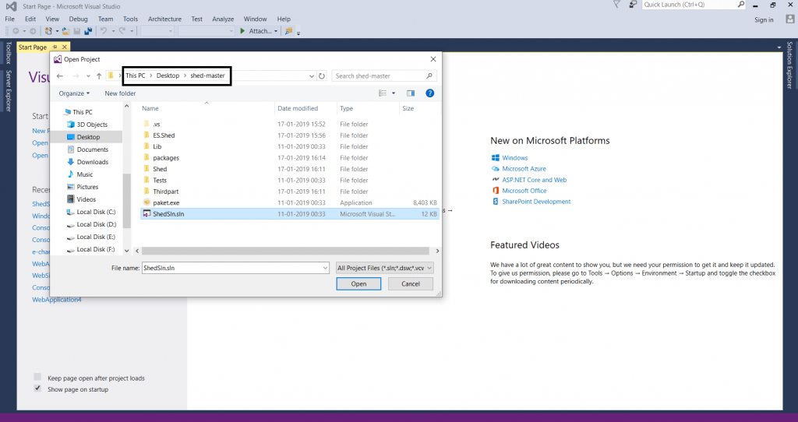The image size is (798, 422).
Task: Click the refresh icon next to address bar
Action: point(322,76)
